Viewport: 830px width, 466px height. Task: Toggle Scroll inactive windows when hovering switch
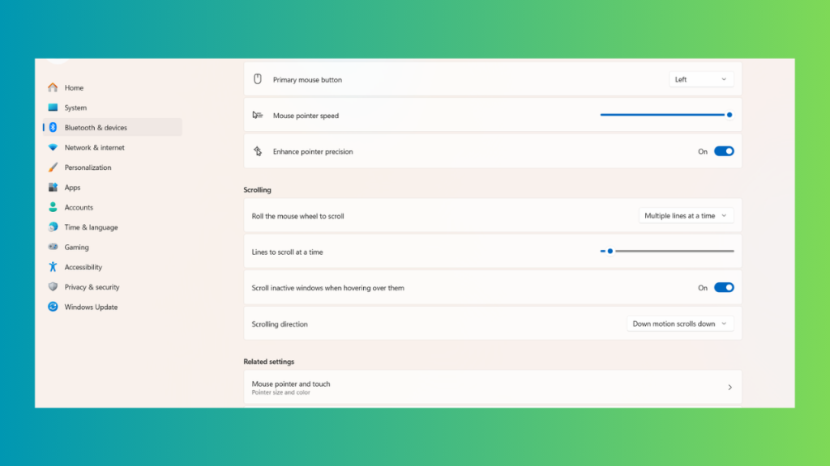(x=724, y=287)
